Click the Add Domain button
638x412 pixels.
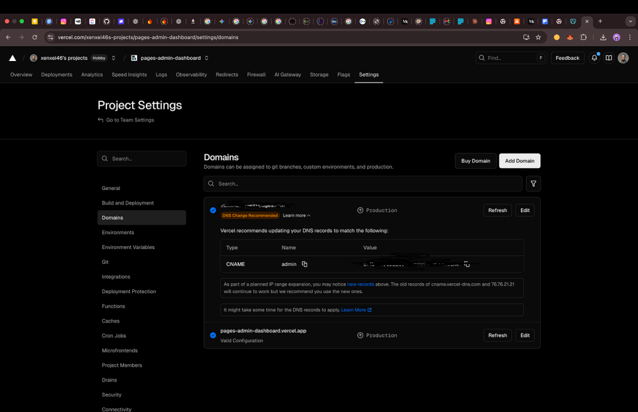(520, 161)
